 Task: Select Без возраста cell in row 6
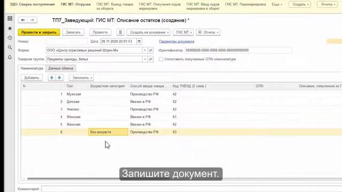tap(108, 132)
